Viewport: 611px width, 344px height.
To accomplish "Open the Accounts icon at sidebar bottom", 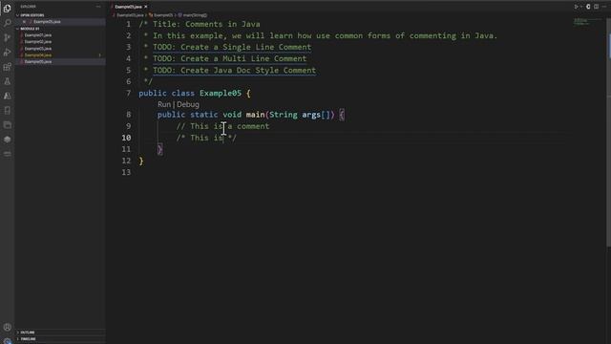I will pyautogui.click(x=7, y=327).
